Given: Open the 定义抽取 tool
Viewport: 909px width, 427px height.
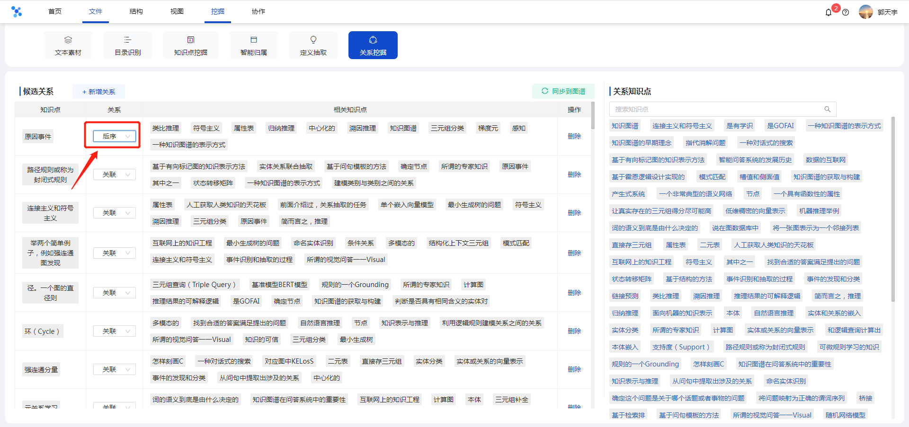Looking at the screenshot, I should pyautogui.click(x=313, y=45).
